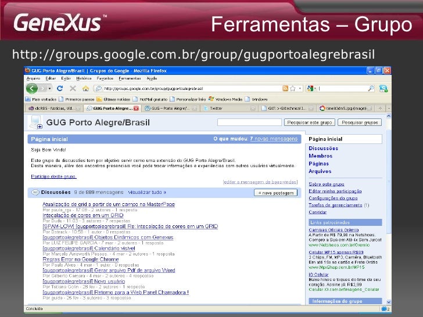
Task: Click the search magnifier icon
Action: point(371,88)
